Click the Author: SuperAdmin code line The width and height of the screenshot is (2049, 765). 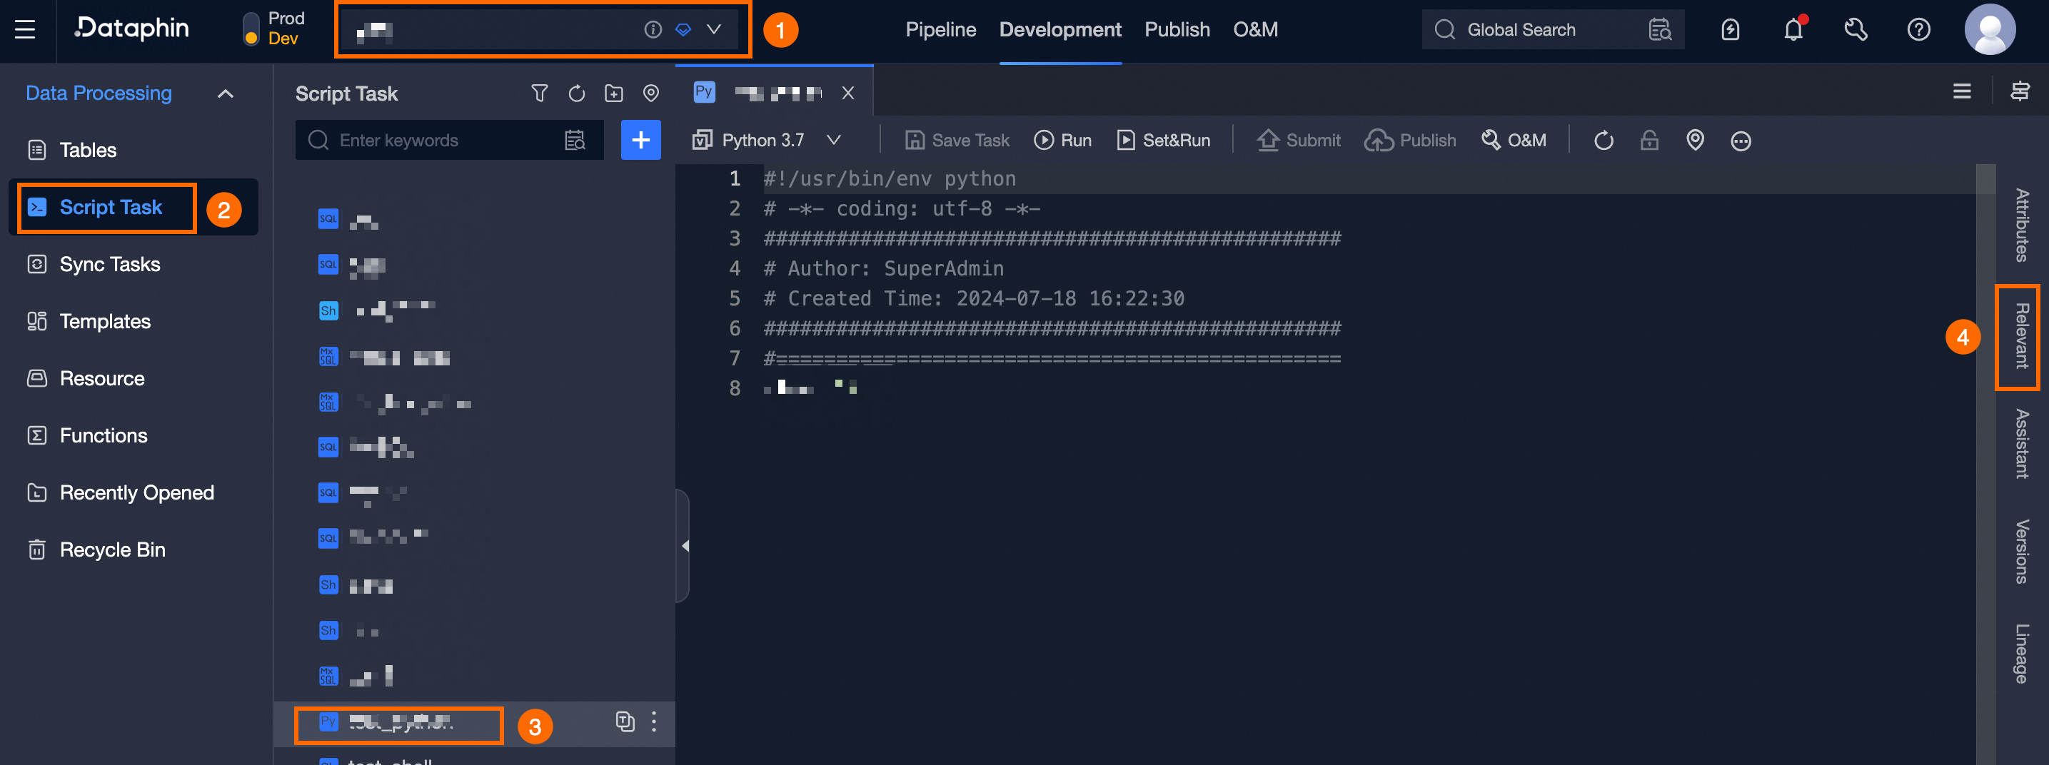point(884,269)
